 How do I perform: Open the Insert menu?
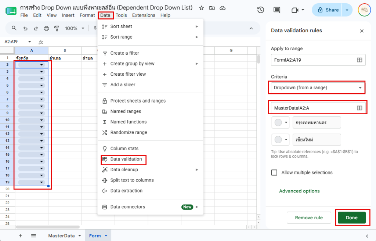(68, 15)
